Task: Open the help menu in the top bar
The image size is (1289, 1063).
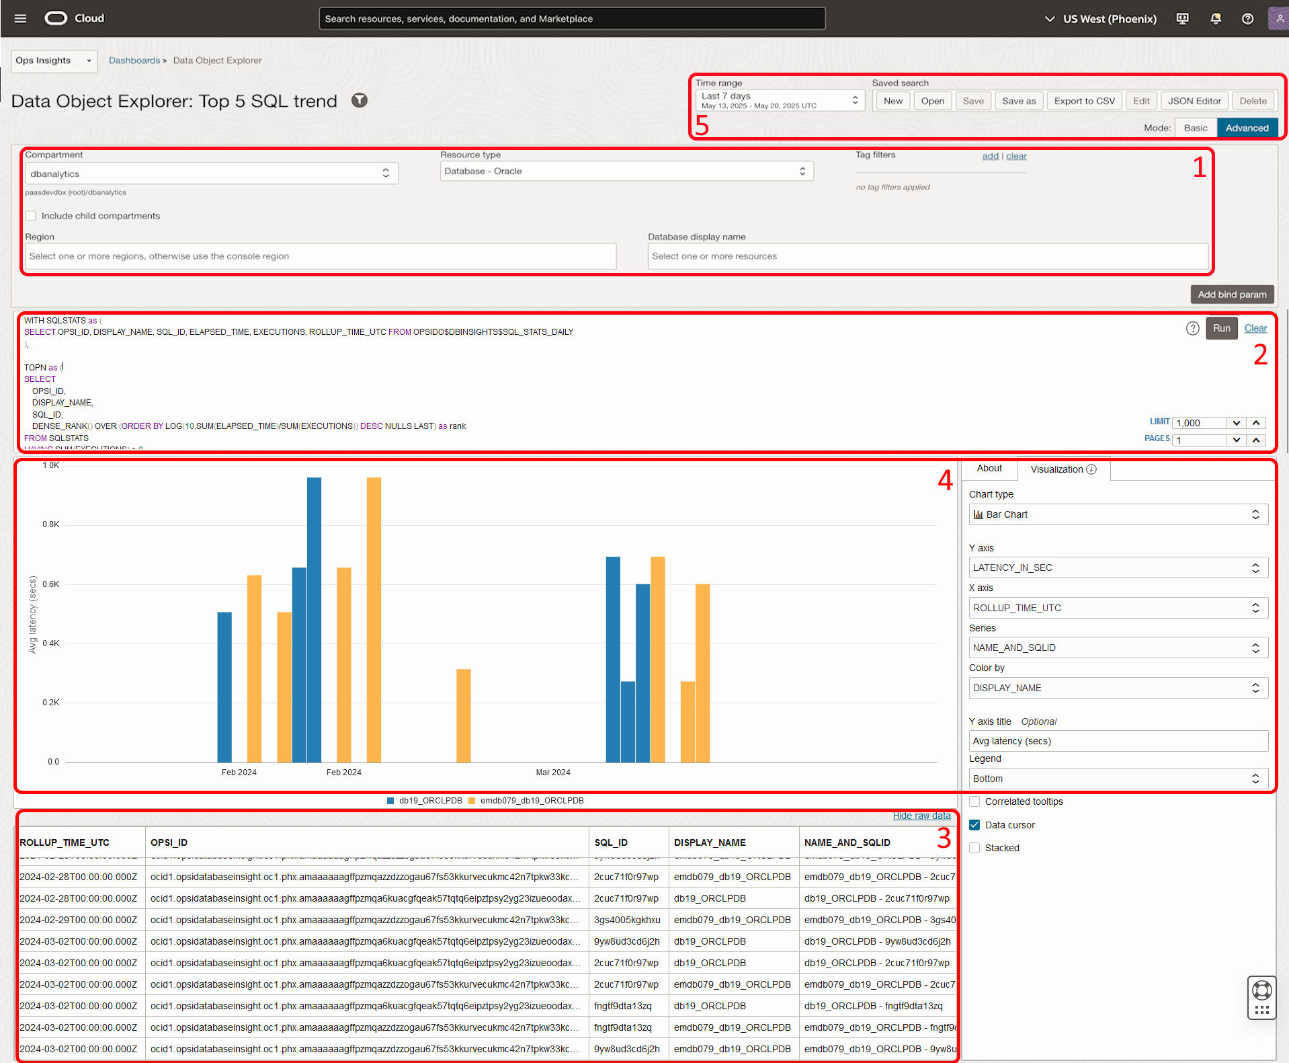Action: pyautogui.click(x=1247, y=18)
